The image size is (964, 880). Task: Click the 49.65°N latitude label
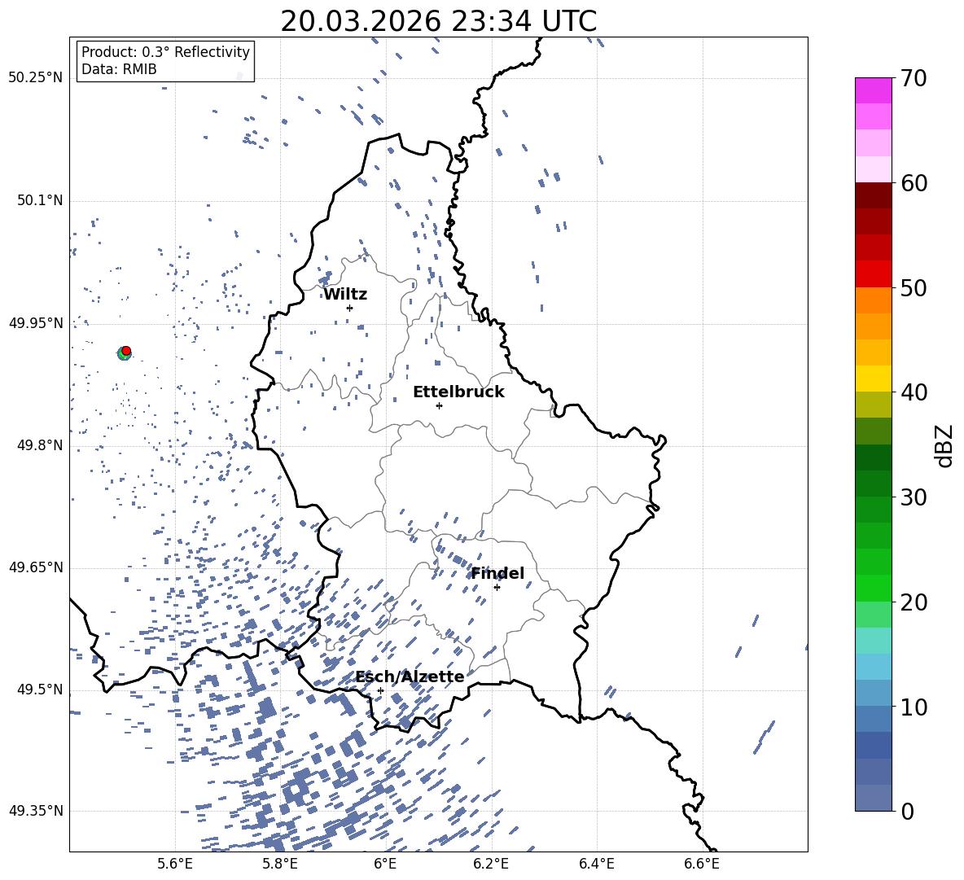36,567
